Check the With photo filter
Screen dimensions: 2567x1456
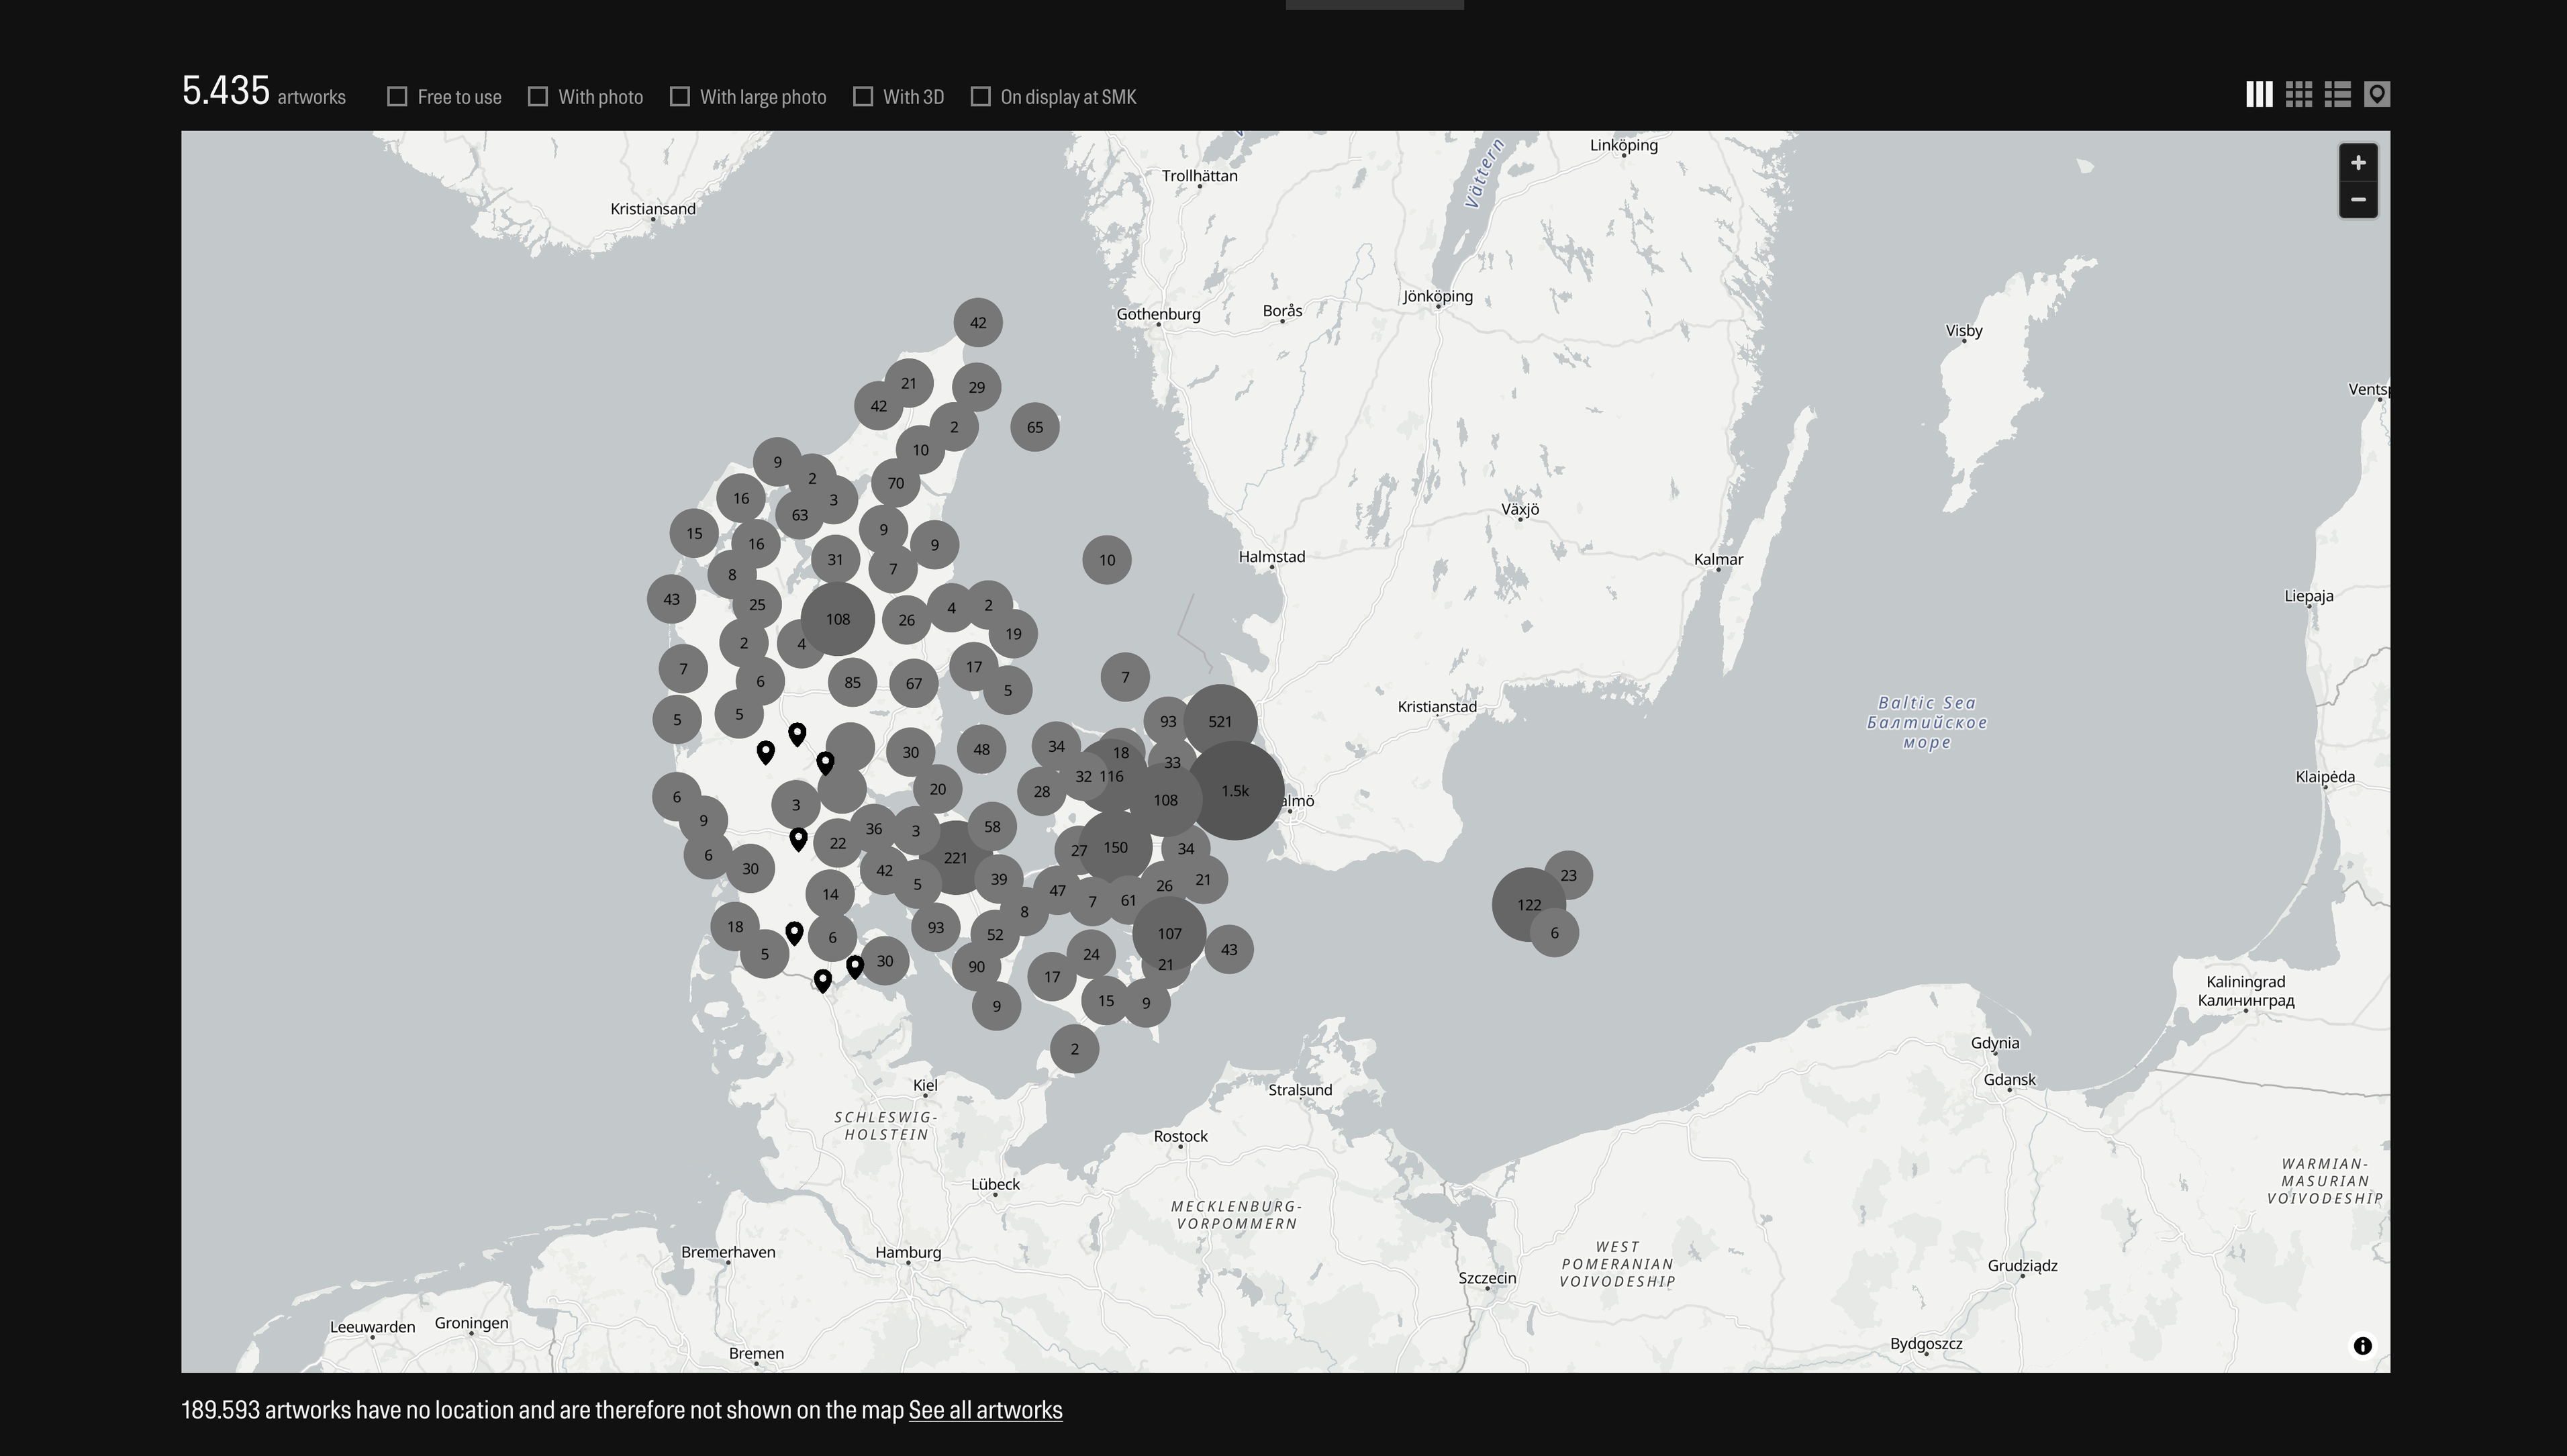point(538,97)
